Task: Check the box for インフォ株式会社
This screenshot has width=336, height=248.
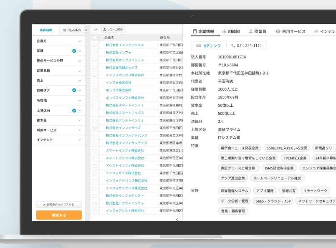Action: pos(95,83)
